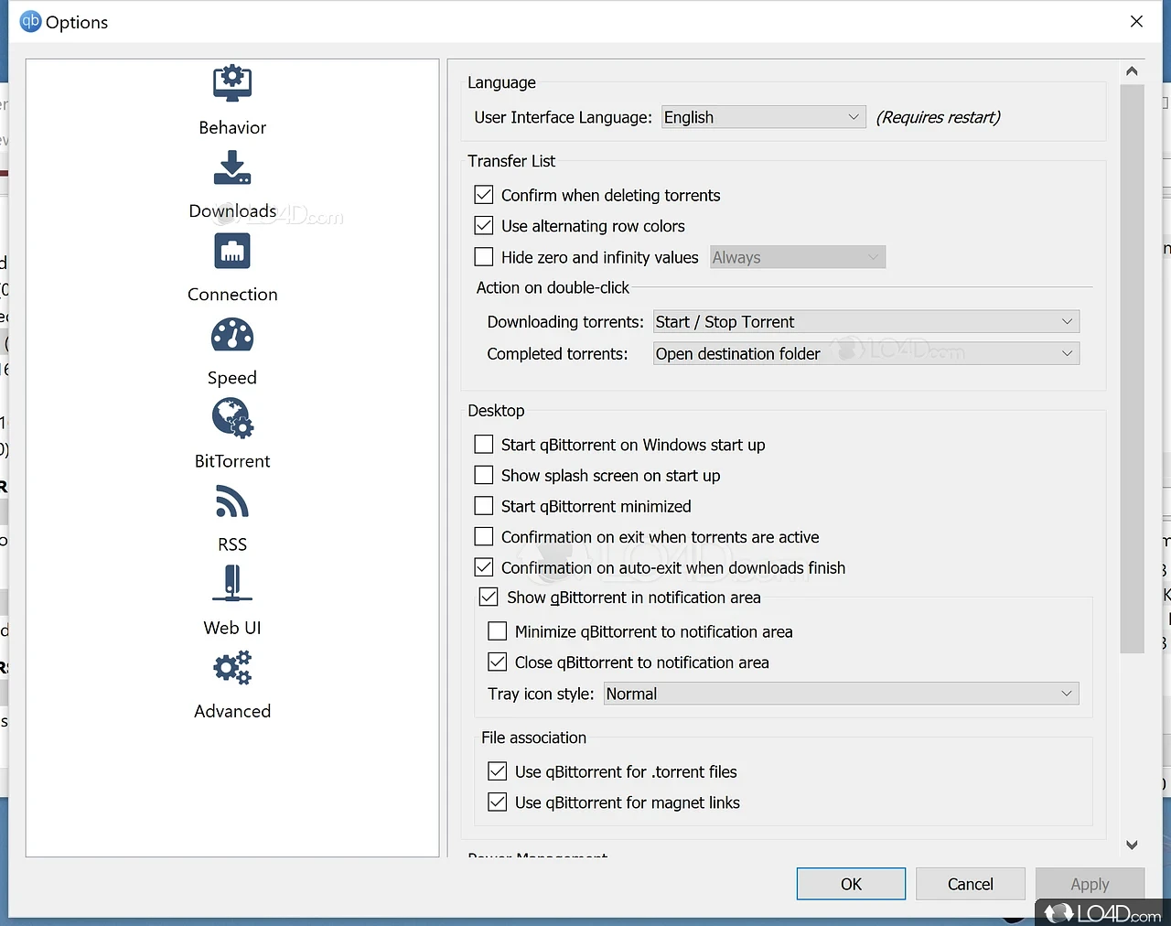
Task: Click the Apply button
Action: (x=1090, y=884)
